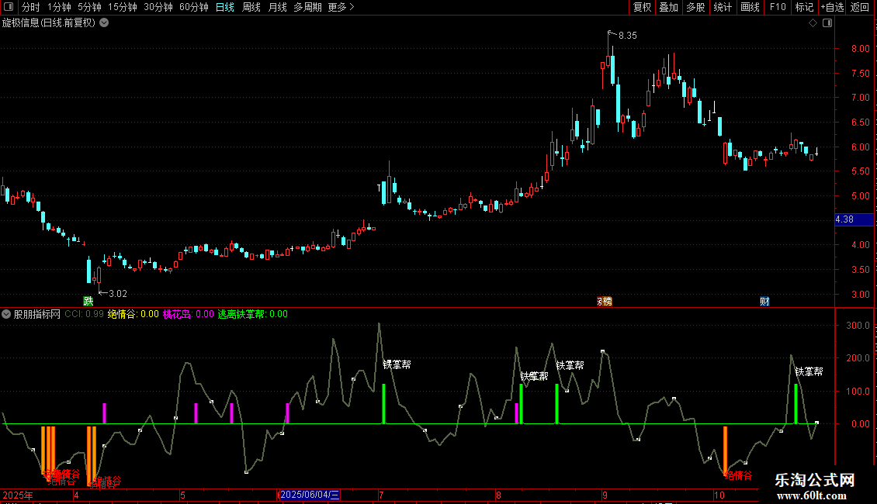Click 返回 to go back

tap(860, 7)
